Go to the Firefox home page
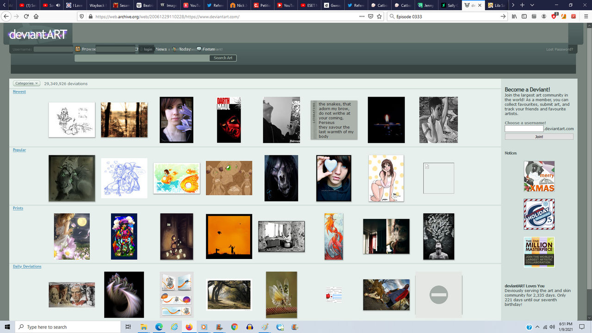 coord(36,16)
